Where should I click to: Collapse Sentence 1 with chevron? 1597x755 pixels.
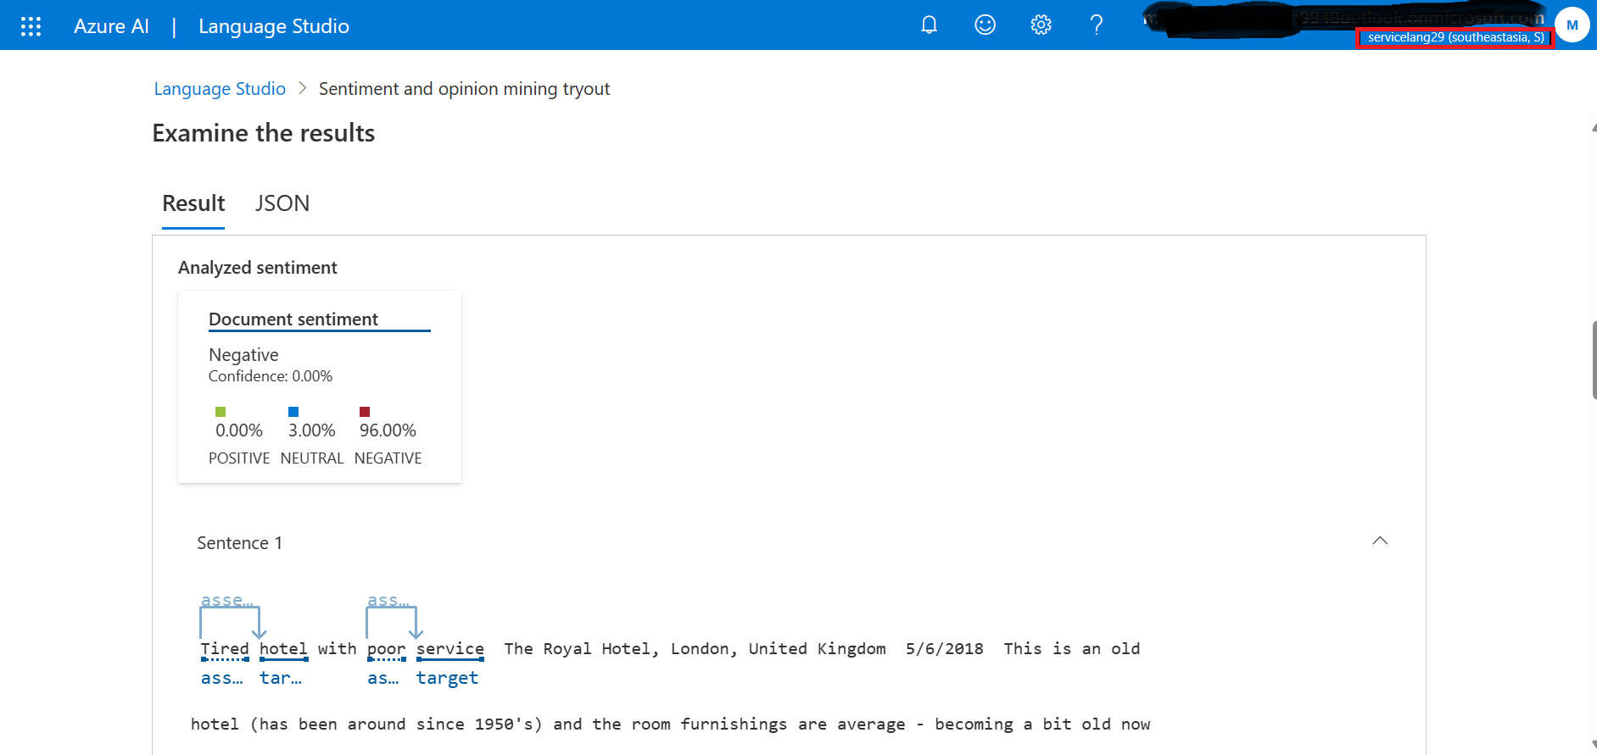(1380, 541)
